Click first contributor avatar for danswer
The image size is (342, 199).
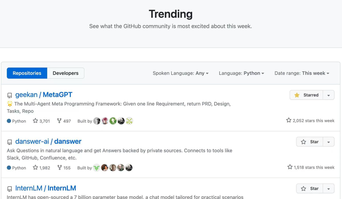point(96,168)
